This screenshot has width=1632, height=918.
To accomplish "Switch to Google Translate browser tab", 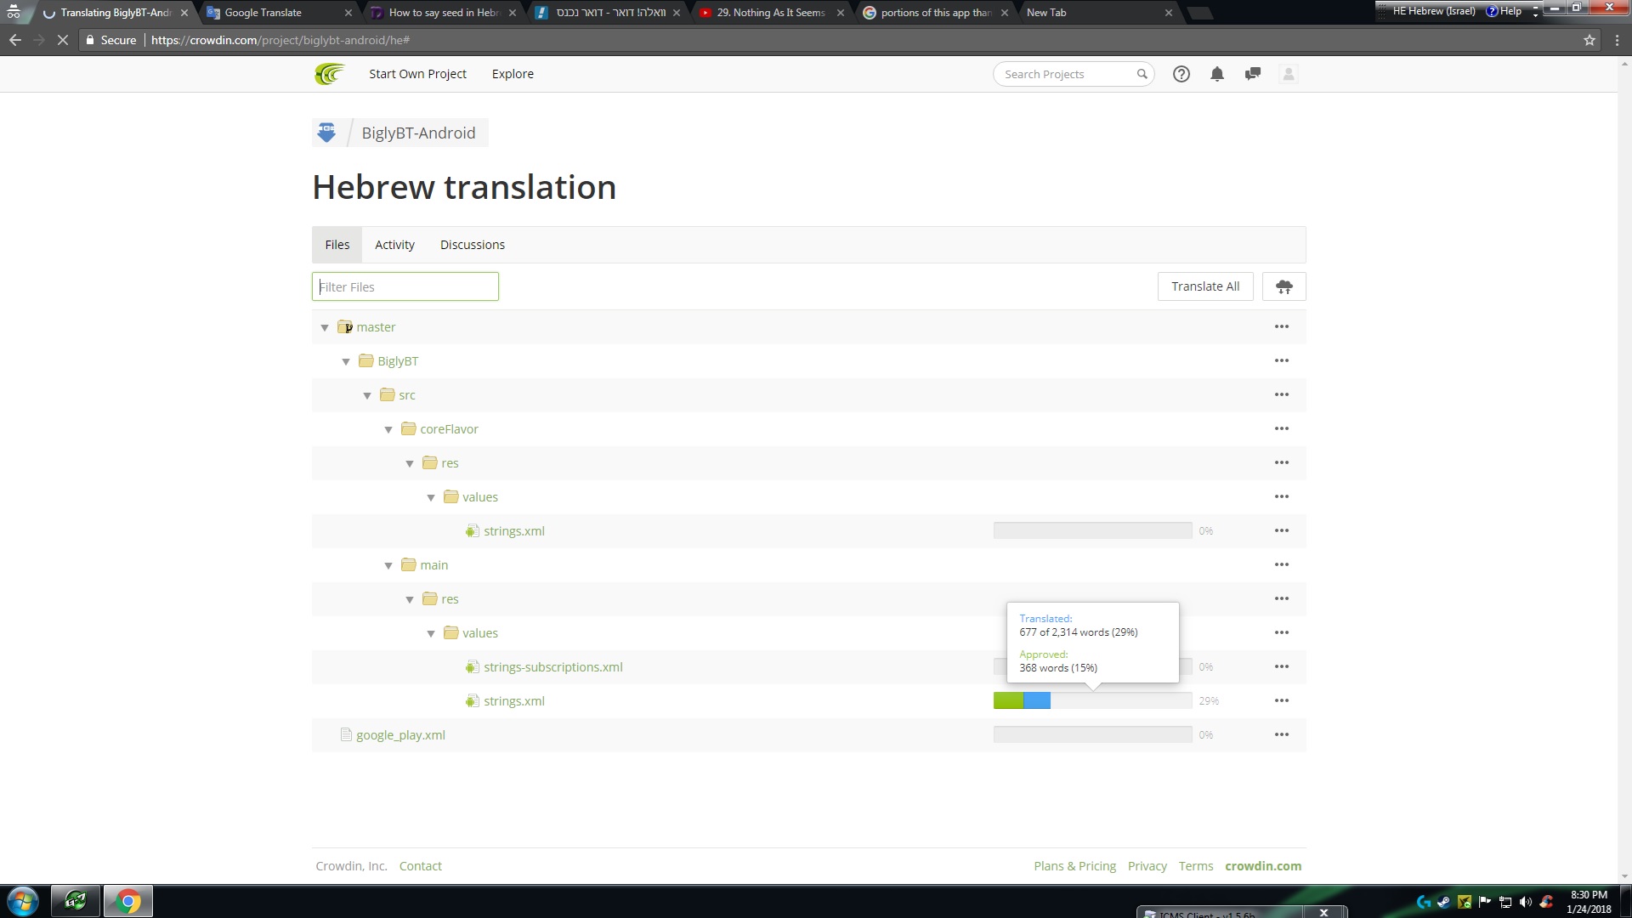I will pyautogui.click(x=280, y=13).
